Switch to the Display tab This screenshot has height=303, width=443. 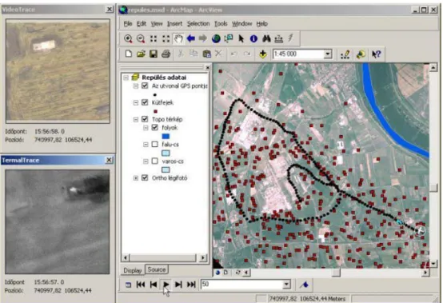(133, 270)
